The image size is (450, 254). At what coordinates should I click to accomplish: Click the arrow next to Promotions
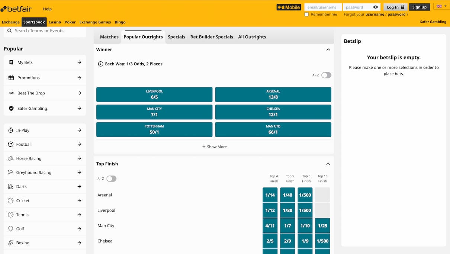tap(79, 78)
